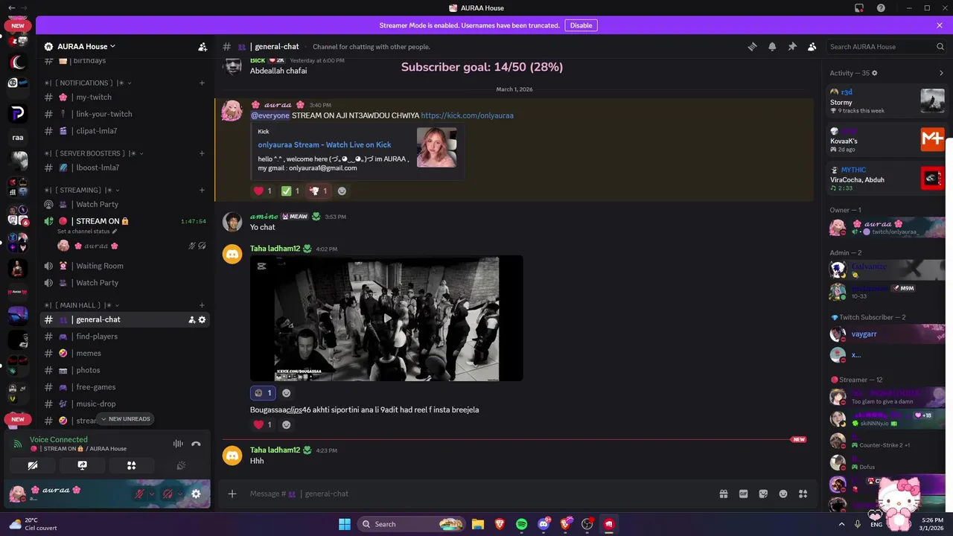Open soundboard in voice panel
The height and width of the screenshot is (536, 953).
[180, 465]
